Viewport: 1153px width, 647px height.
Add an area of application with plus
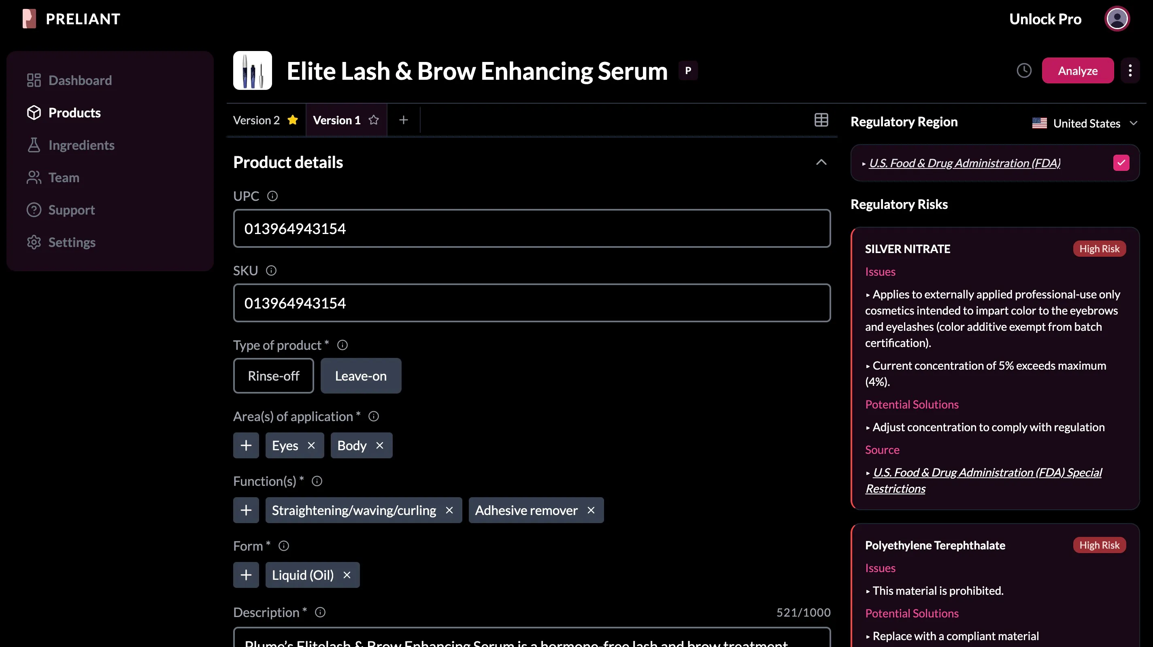pyautogui.click(x=246, y=445)
